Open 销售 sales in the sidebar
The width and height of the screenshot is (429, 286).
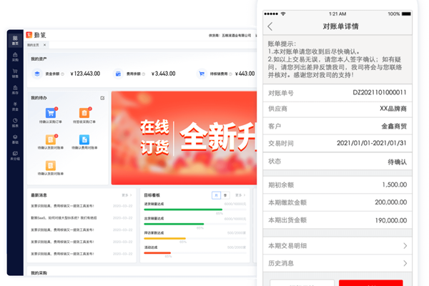point(15,73)
